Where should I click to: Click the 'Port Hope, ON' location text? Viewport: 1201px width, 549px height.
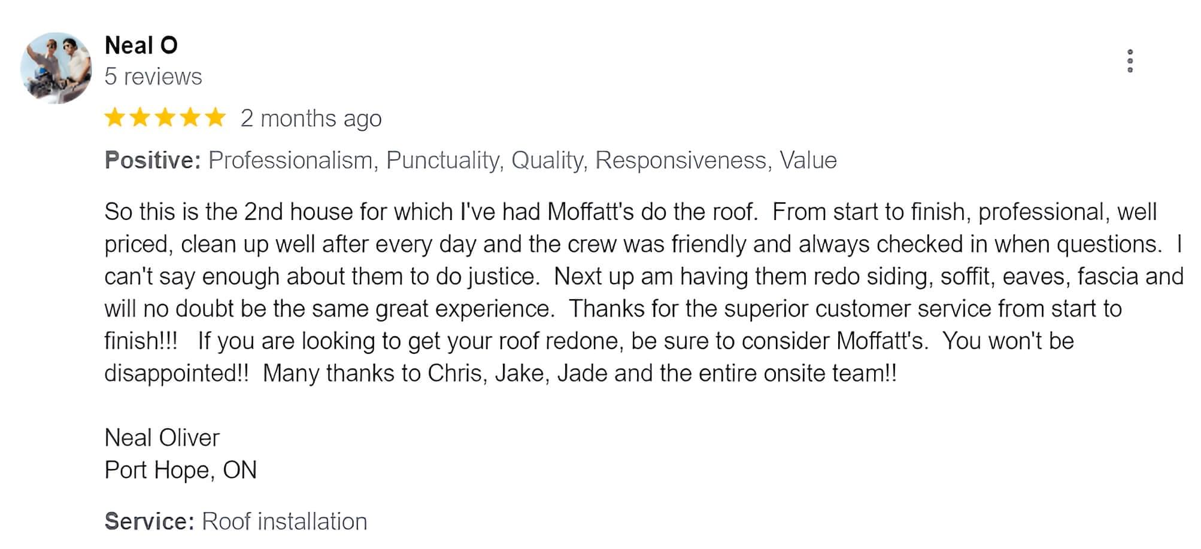(x=180, y=470)
